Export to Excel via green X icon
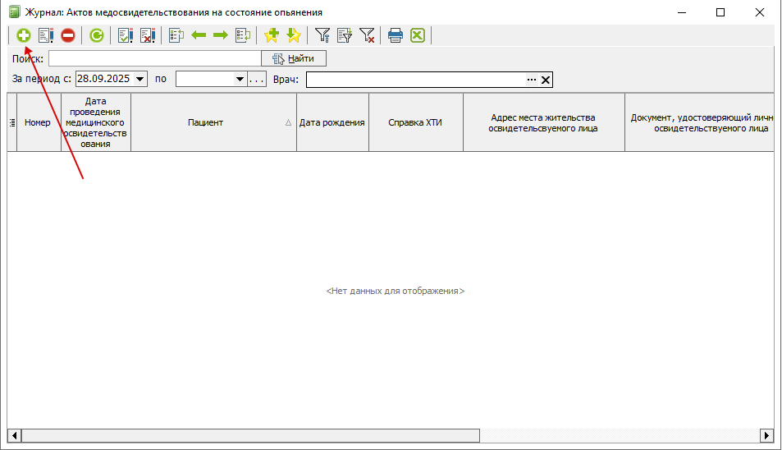Screen dimensions: 782x450 (418, 35)
